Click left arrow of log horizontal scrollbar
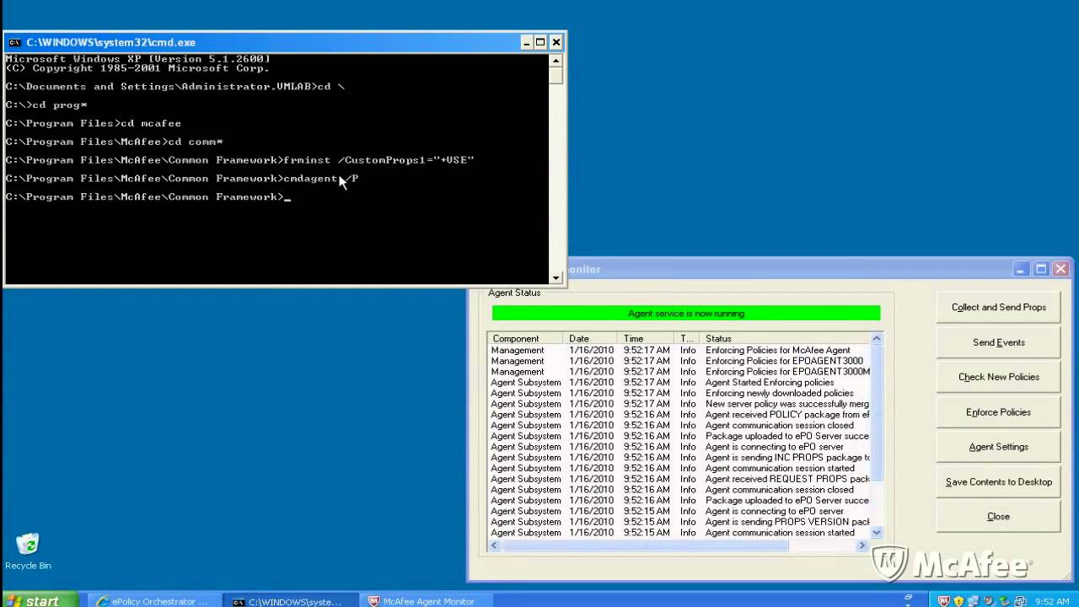The height and width of the screenshot is (607, 1079). (494, 545)
